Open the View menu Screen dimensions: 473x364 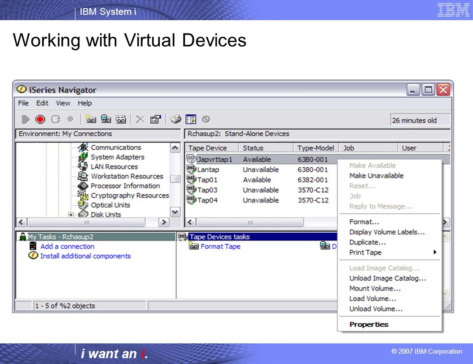(63, 103)
